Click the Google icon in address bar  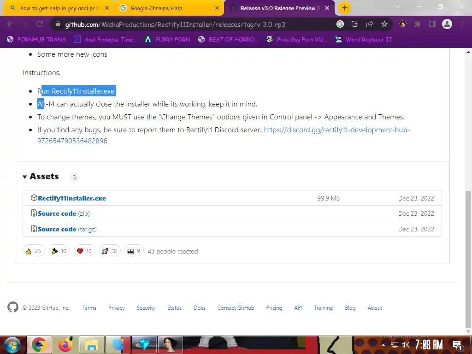(340, 24)
